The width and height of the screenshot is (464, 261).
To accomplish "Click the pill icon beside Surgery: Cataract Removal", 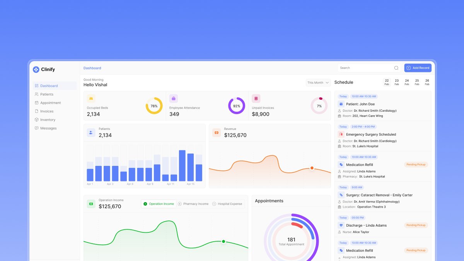I will point(341,195).
